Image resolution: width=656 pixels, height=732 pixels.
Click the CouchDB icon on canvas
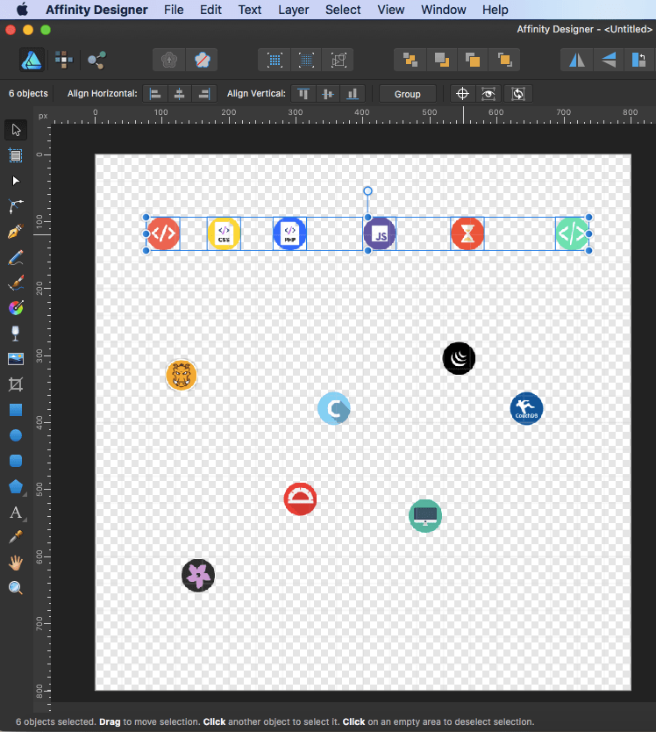pos(526,409)
